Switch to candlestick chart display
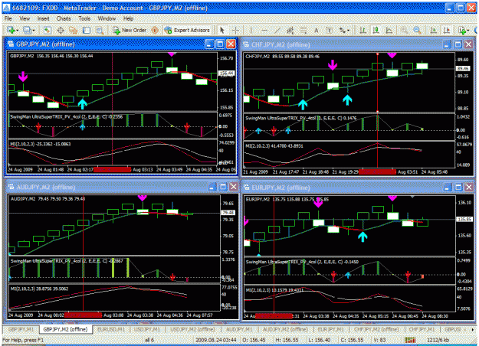Image resolution: width=479 pixels, height=346 pixels. [376, 30]
